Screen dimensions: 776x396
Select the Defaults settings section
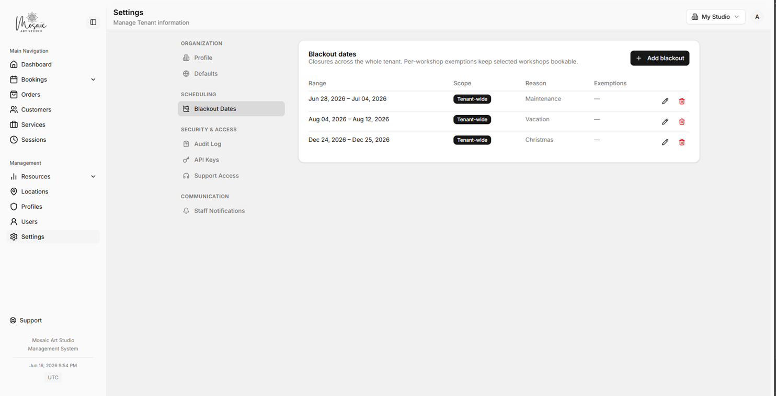[x=231, y=74]
